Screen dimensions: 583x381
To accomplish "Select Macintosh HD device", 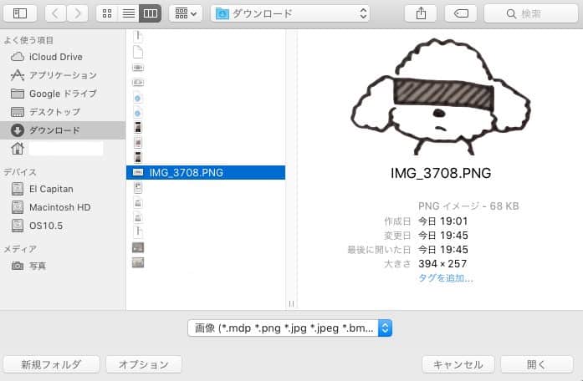I will pos(63,207).
